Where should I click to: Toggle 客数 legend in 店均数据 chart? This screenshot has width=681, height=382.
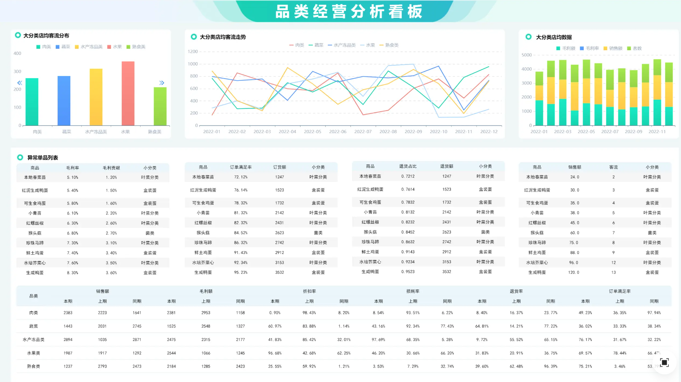pyautogui.click(x=634, y=48)
